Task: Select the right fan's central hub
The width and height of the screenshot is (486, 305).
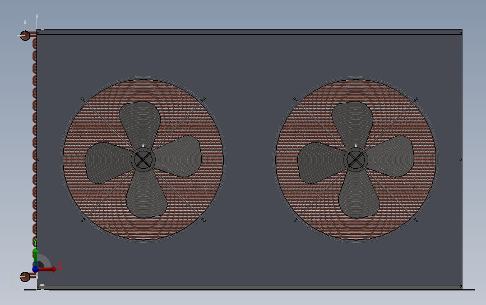Action: [355, 160]
